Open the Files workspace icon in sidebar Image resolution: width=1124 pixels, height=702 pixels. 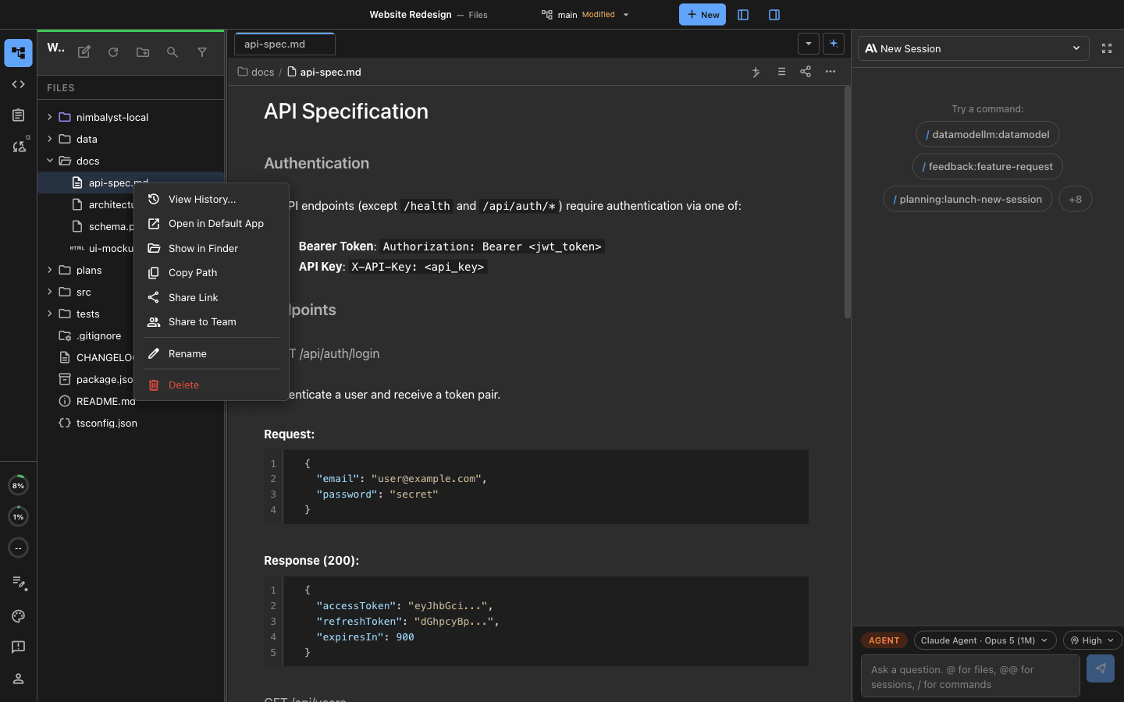click(x=18, y=53)
